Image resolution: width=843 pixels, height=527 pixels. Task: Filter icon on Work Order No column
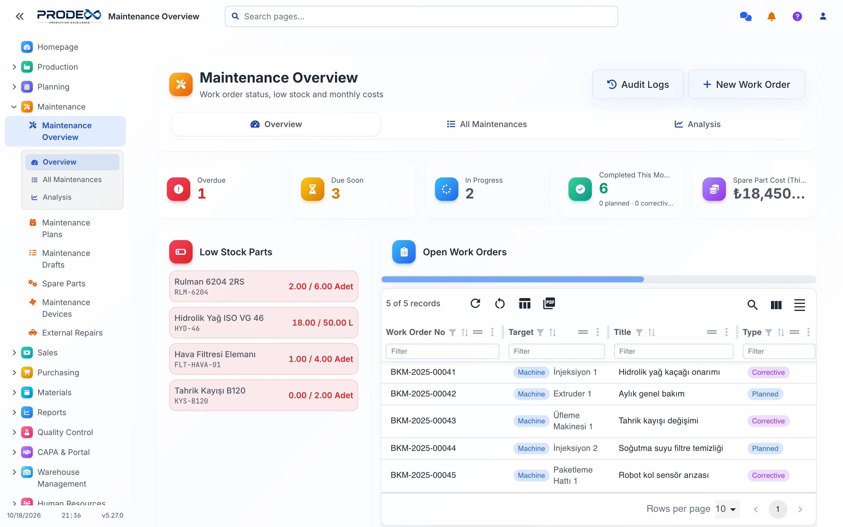(x=452, y=332)
